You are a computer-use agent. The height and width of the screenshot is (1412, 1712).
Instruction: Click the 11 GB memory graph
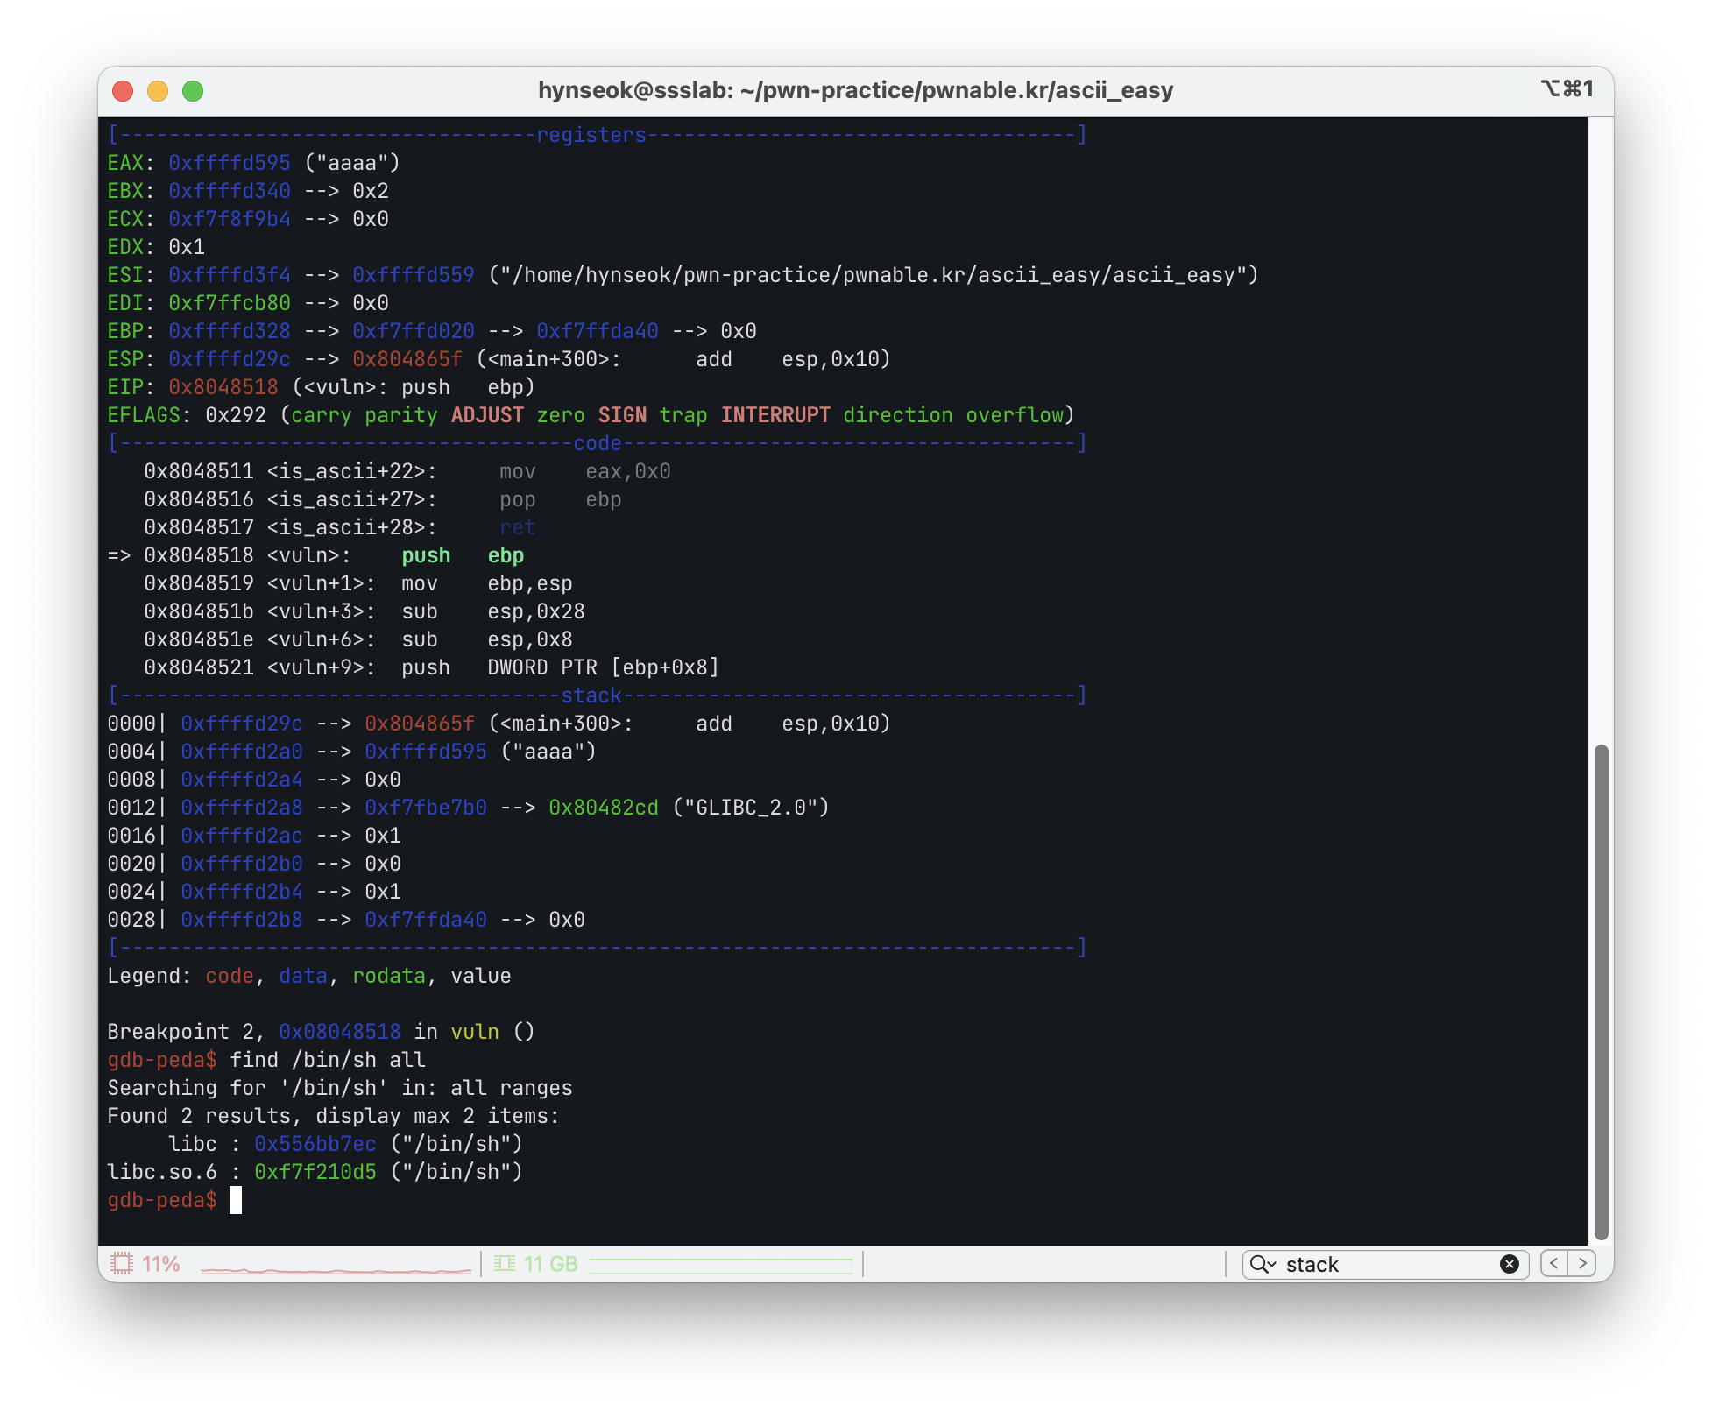pyautogui.click(x=720, y=1265)
